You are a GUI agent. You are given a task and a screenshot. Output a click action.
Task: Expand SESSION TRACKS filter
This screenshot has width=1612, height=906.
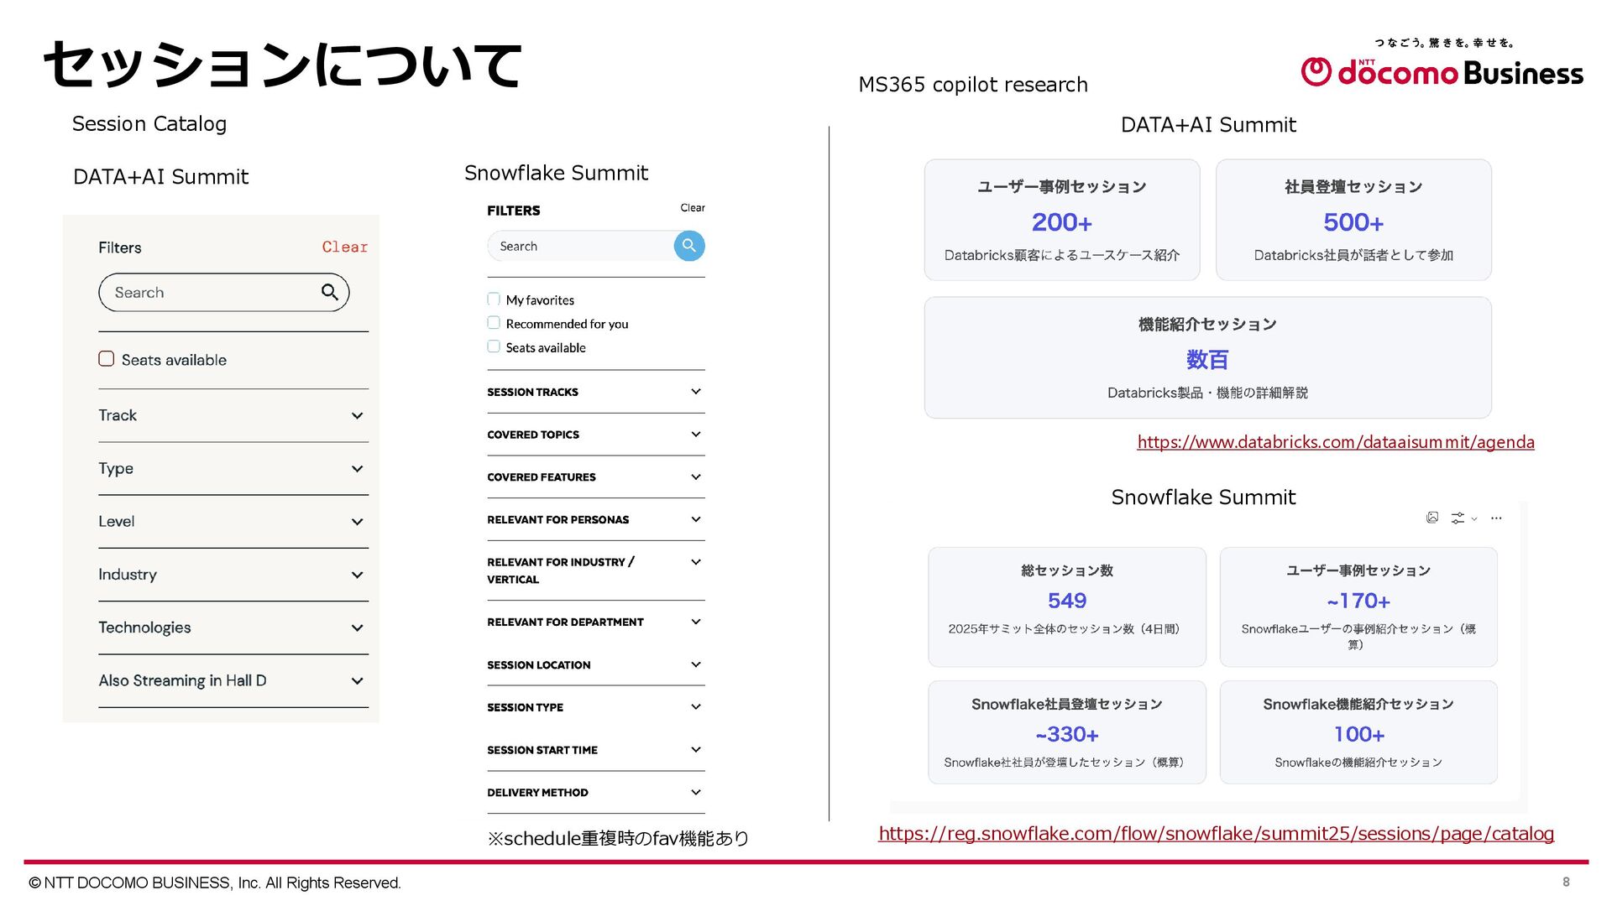click(x=596, y=392)
